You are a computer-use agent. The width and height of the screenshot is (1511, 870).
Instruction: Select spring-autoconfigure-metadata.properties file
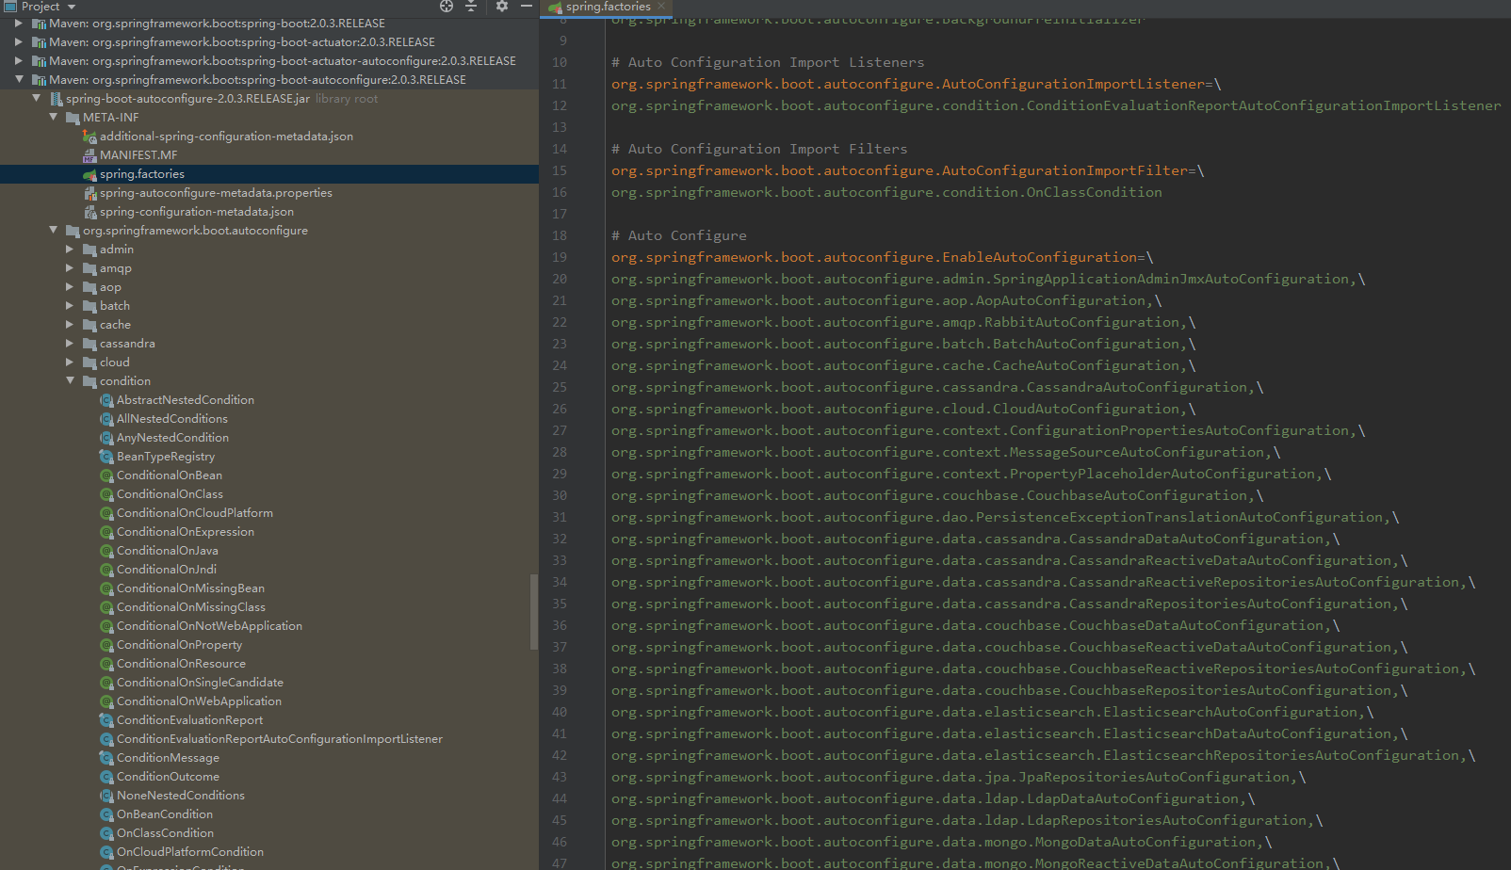pos(216,193)
